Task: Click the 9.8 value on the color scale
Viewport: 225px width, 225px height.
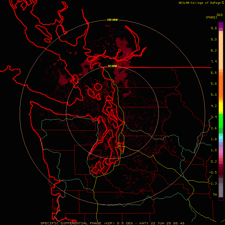Action: coord(214,28)
